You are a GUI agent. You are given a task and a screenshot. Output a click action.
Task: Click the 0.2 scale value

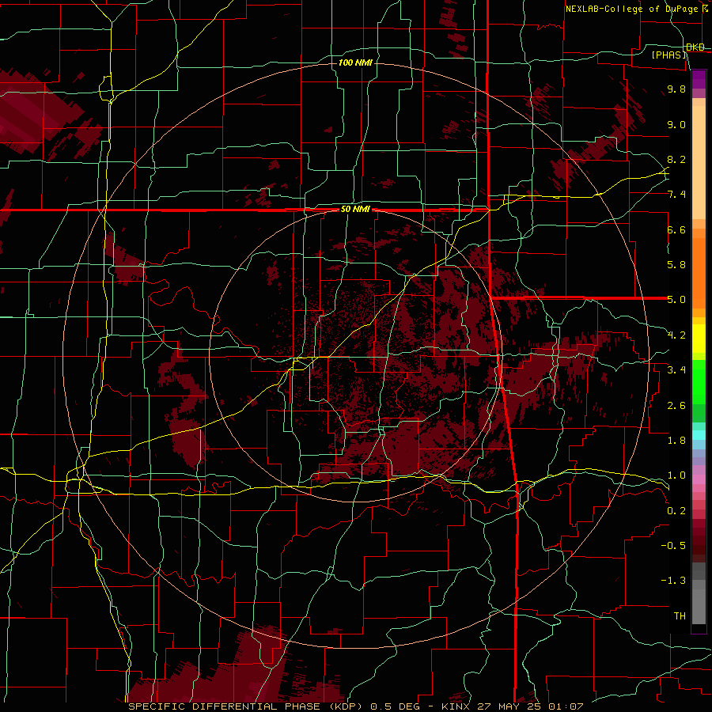676,511
